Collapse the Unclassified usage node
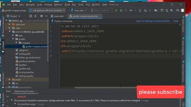This screenshot has width=191, height=107. [x=15, y=104]
